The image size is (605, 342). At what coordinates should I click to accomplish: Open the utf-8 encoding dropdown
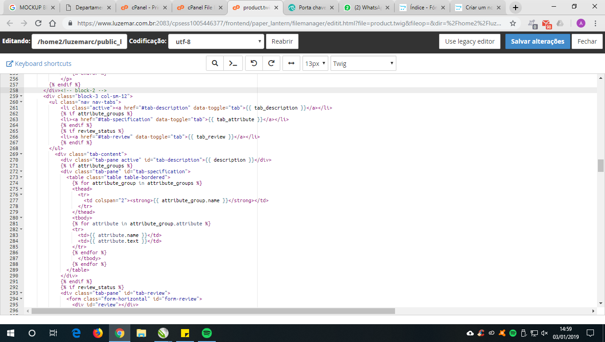pos(216,41)
